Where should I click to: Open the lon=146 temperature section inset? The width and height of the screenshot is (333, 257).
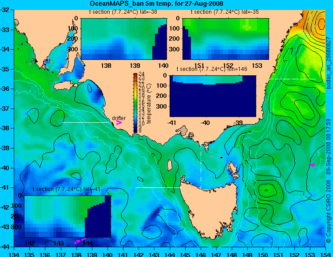[213, 96]
